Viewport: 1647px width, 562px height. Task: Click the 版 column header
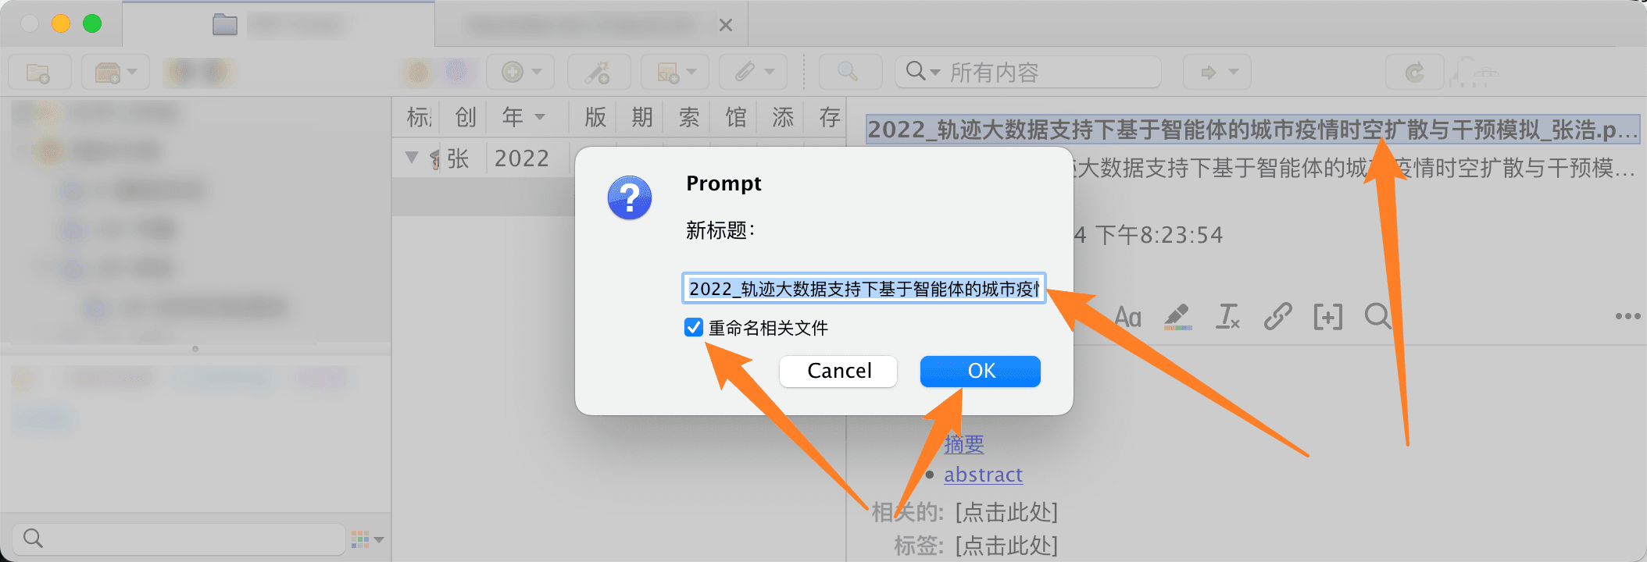[x=595, y=117]
